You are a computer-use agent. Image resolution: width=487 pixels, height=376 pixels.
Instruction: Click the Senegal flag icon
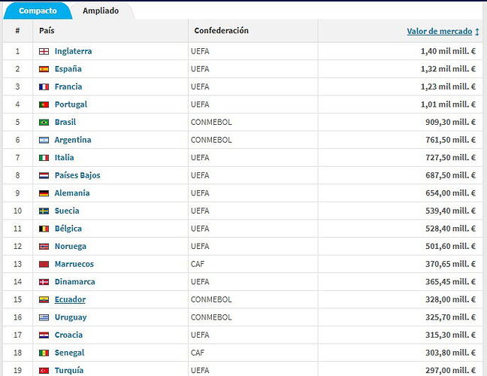(44, 353)
